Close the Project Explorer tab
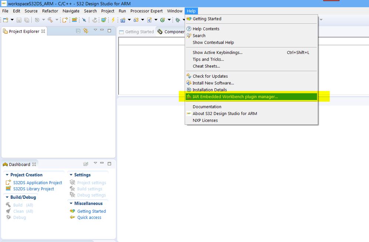This screenshot has width=369, height=242. coord(43,31)
